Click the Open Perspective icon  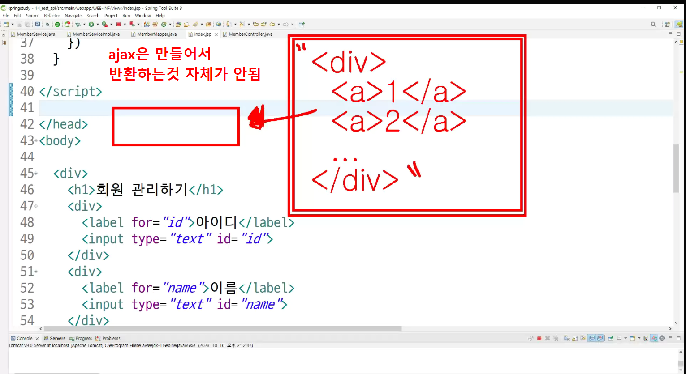tap(667, 25)
